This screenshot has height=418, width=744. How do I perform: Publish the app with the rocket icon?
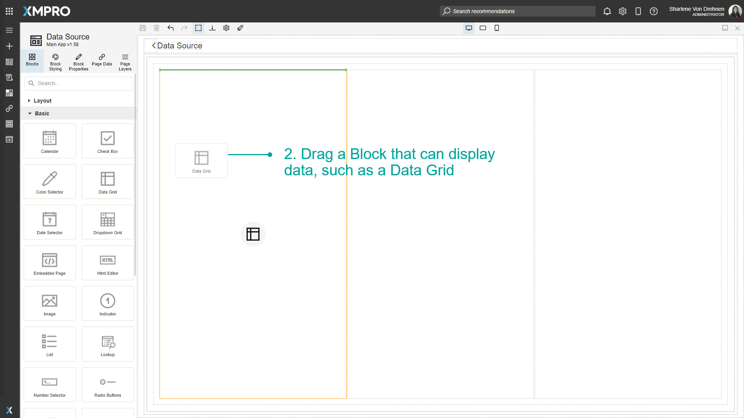pyautogui.click(x=240, y=28)
